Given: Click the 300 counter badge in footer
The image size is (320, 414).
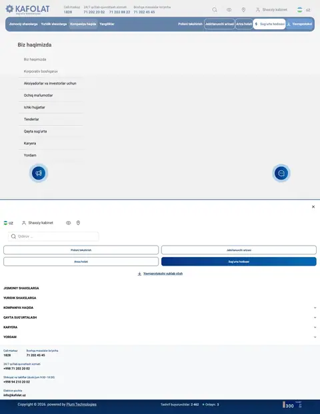Looking at the screenshot, I should coord(292,405).
